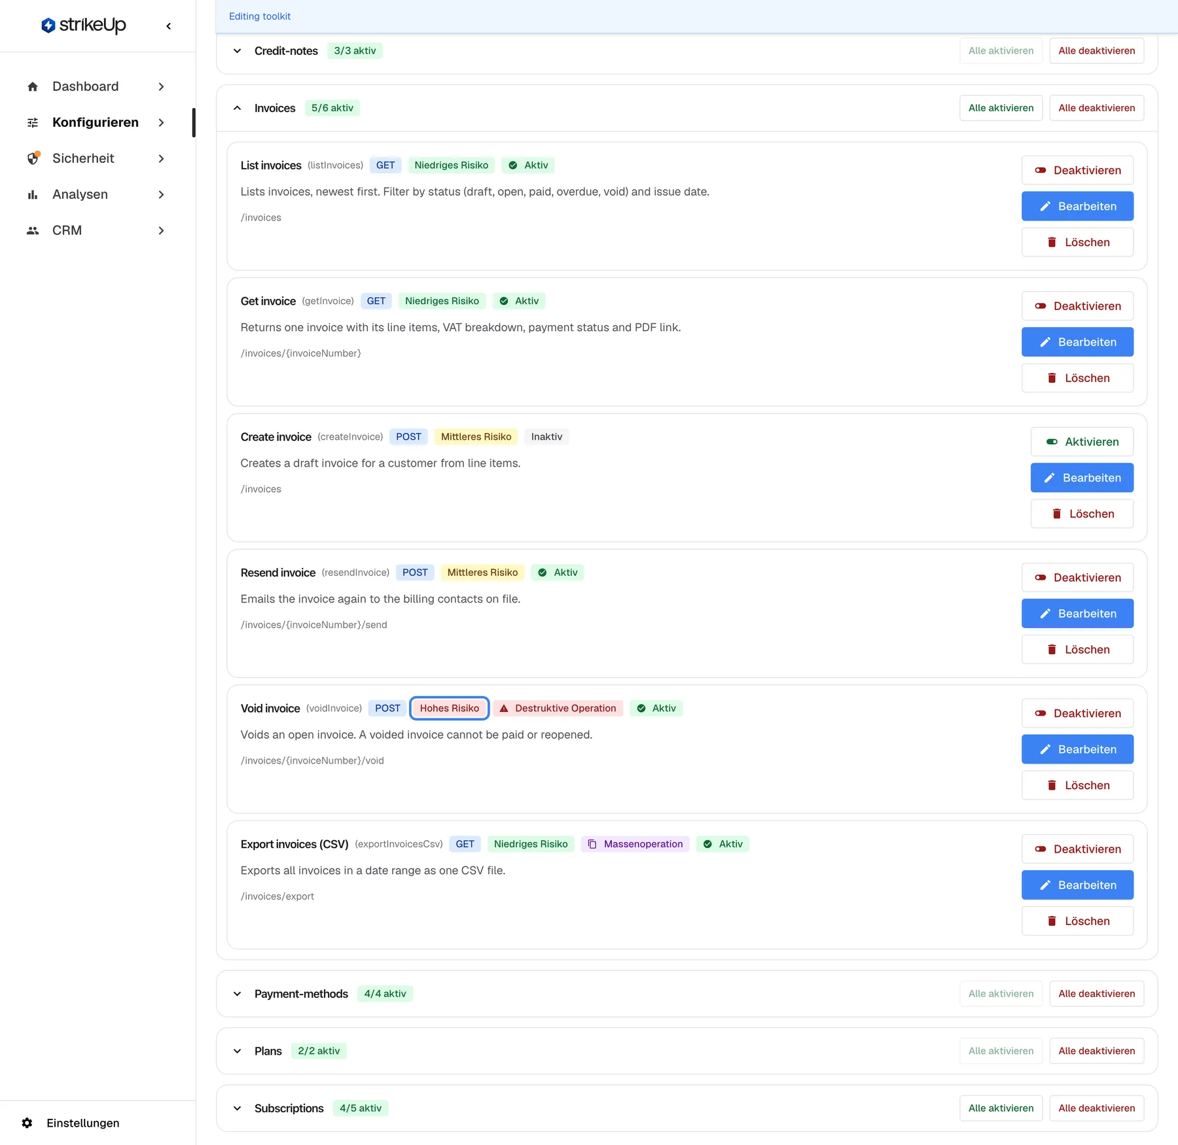
Task: Click the pencil icon on Resend invoice Bearbeiten
Action: pos(1045,614)
